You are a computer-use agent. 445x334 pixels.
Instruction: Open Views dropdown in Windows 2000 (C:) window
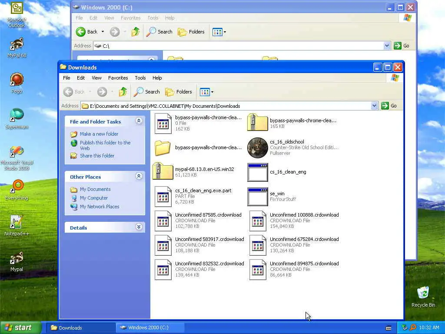(x=225, y=32)
